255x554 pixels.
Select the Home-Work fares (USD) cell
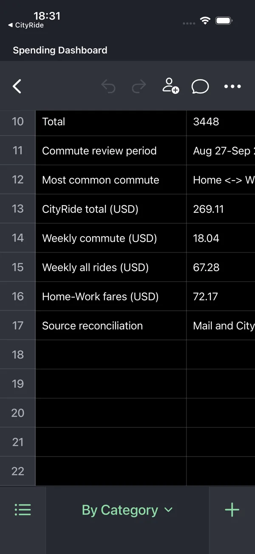coord(111,296)
